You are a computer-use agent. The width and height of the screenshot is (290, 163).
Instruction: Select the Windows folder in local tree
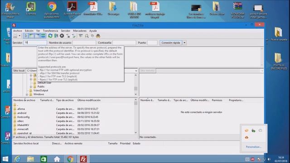[x=39, y=94]
